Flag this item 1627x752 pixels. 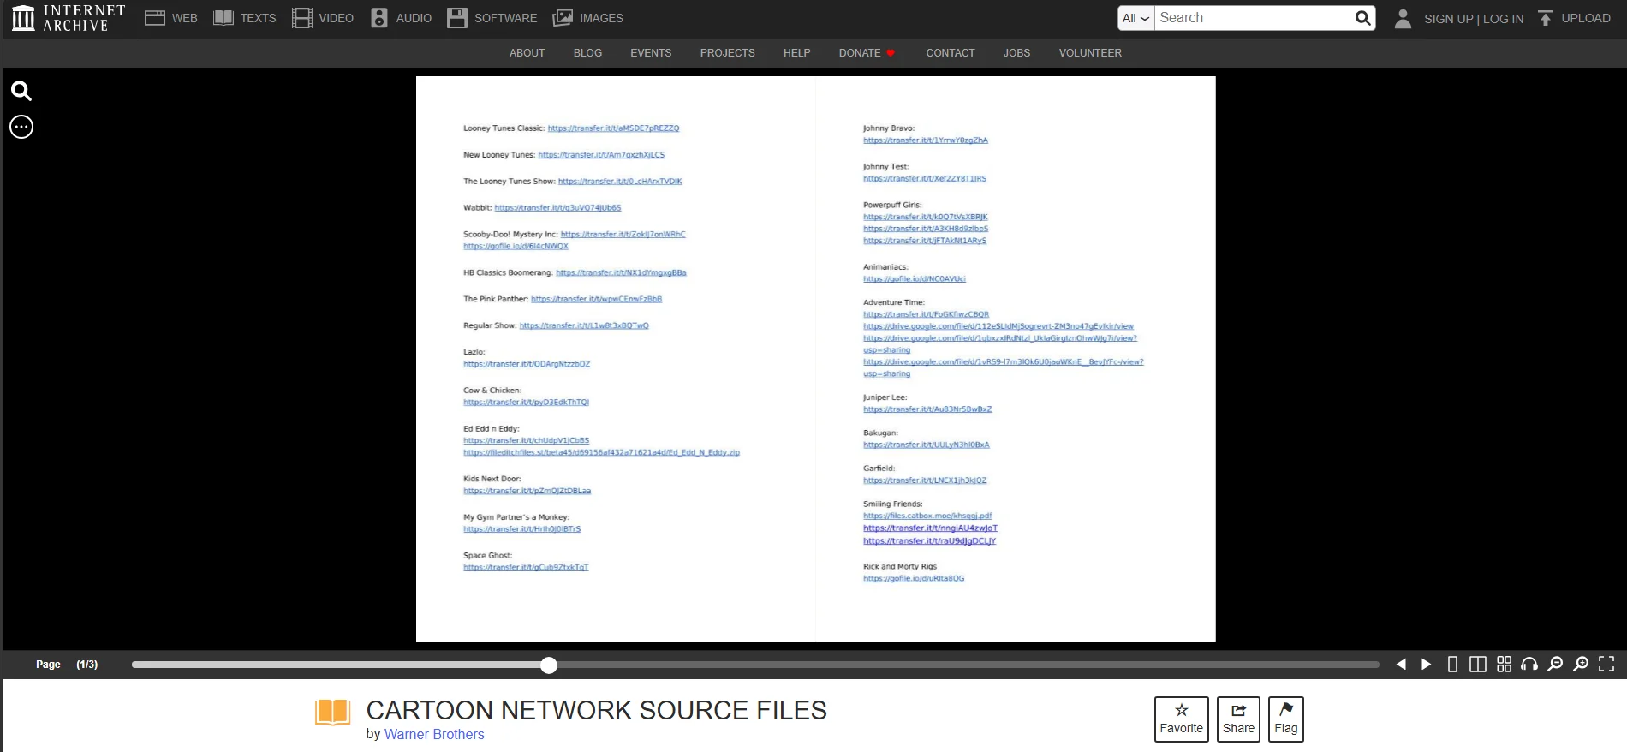(x=1286, y=719)
